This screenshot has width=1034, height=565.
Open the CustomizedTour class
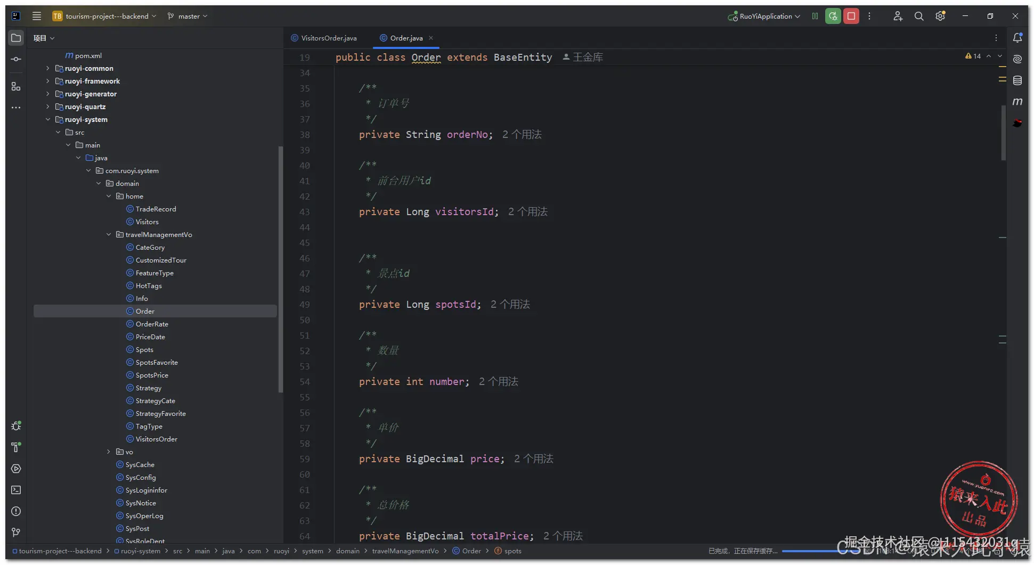[156, 260]
